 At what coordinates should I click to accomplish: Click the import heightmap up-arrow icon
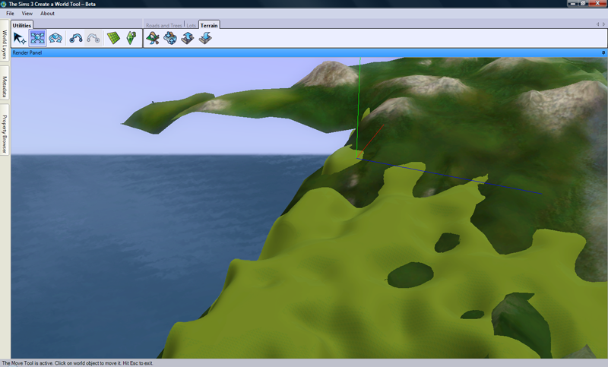(x=188, y=38)
